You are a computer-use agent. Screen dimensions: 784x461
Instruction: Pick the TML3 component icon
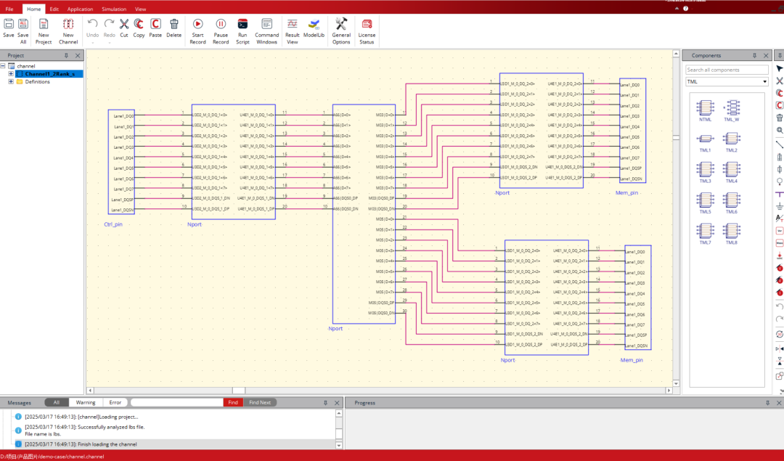click(x=705, y=169)
